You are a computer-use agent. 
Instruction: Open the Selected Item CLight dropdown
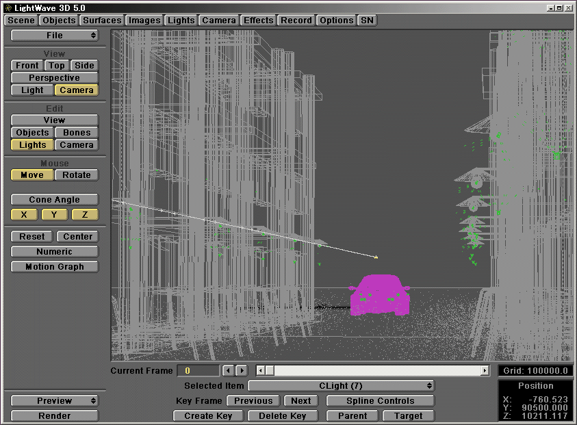tap(341, 386)
